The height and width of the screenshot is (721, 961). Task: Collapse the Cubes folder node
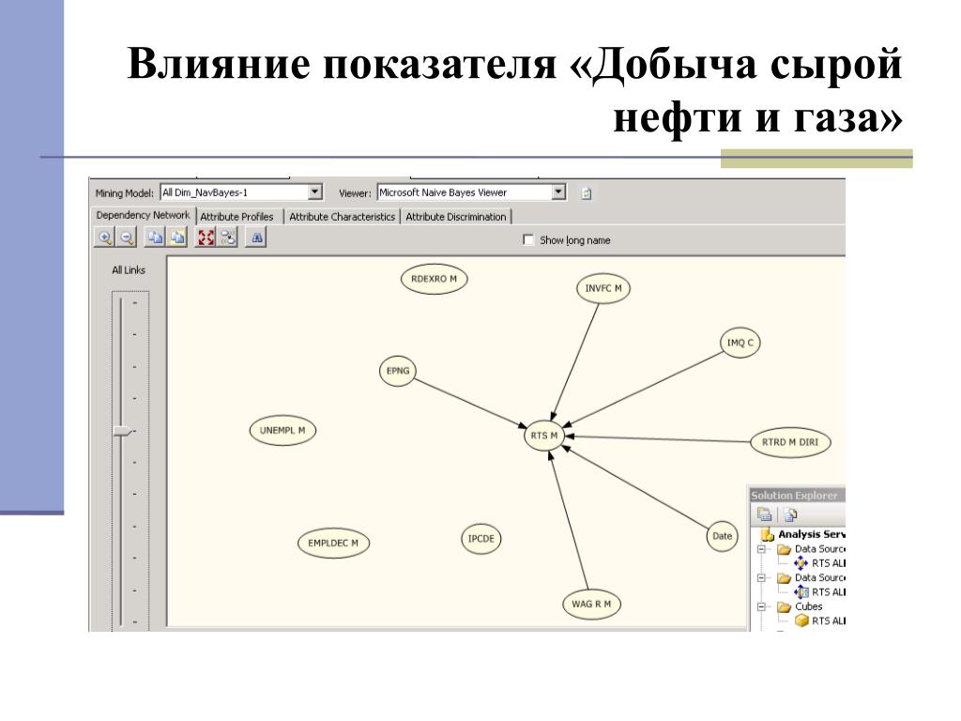[x=762, y=607]
